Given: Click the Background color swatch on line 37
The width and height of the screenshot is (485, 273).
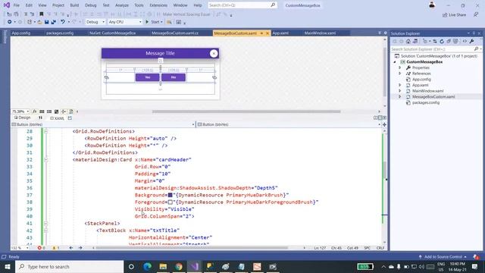Looking at the screenshot, I should click(170, 195).
